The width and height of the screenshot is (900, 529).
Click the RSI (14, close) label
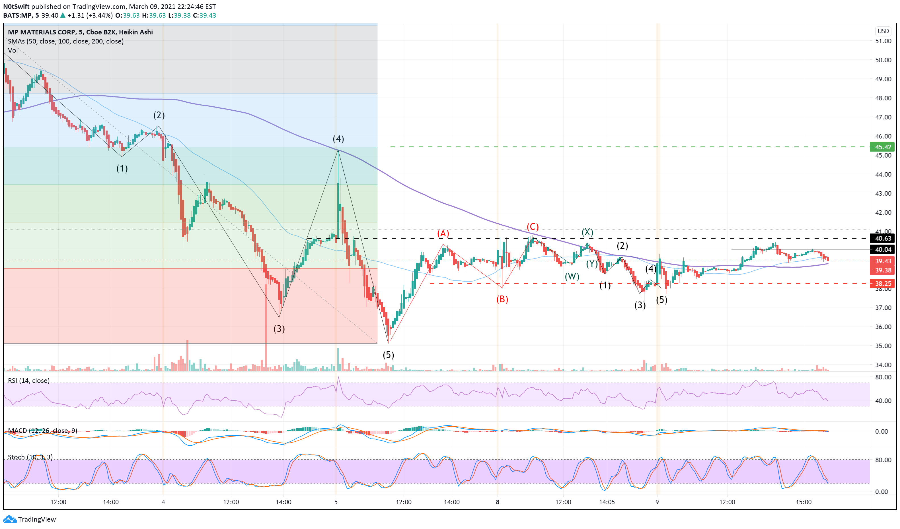click(x=28, y=381)
